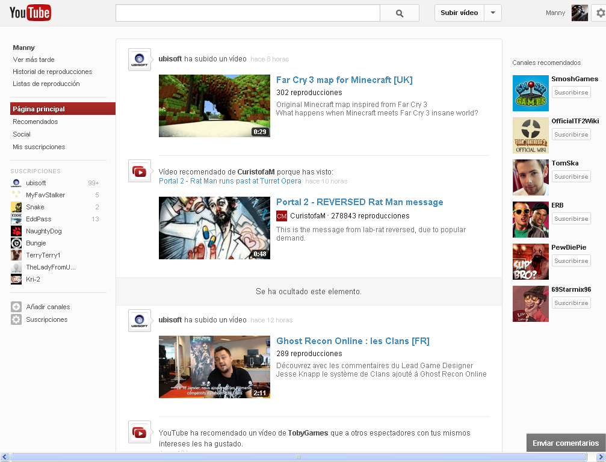
Task: Play the Ghost Recon Online thumbnail
Action: [214, 367]
